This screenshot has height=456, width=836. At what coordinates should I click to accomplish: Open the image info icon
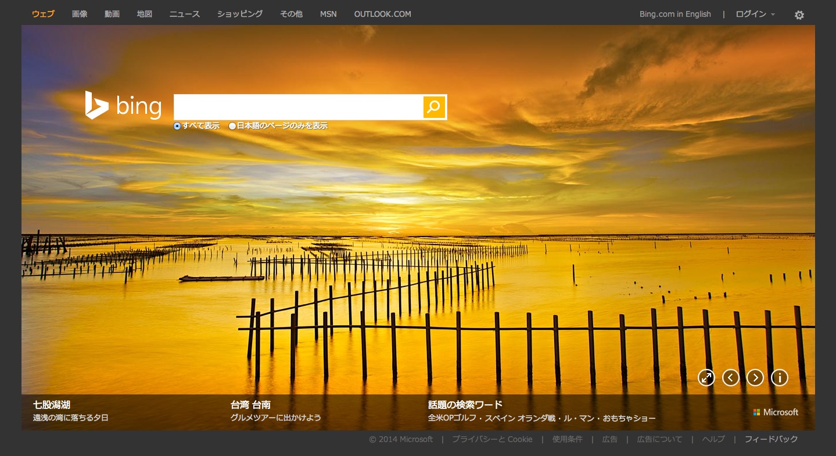pyautogui.click(x=779, y=378)
